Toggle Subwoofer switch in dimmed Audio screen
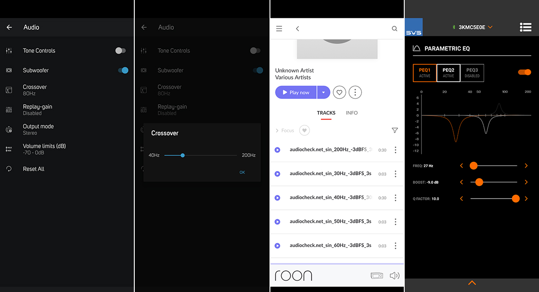Image resolution: width=539 pixels, height=292 pixels. [257, 71]
